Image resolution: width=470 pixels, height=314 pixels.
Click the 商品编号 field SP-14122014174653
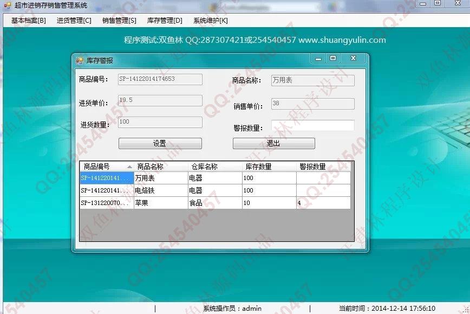coord(160,79)
